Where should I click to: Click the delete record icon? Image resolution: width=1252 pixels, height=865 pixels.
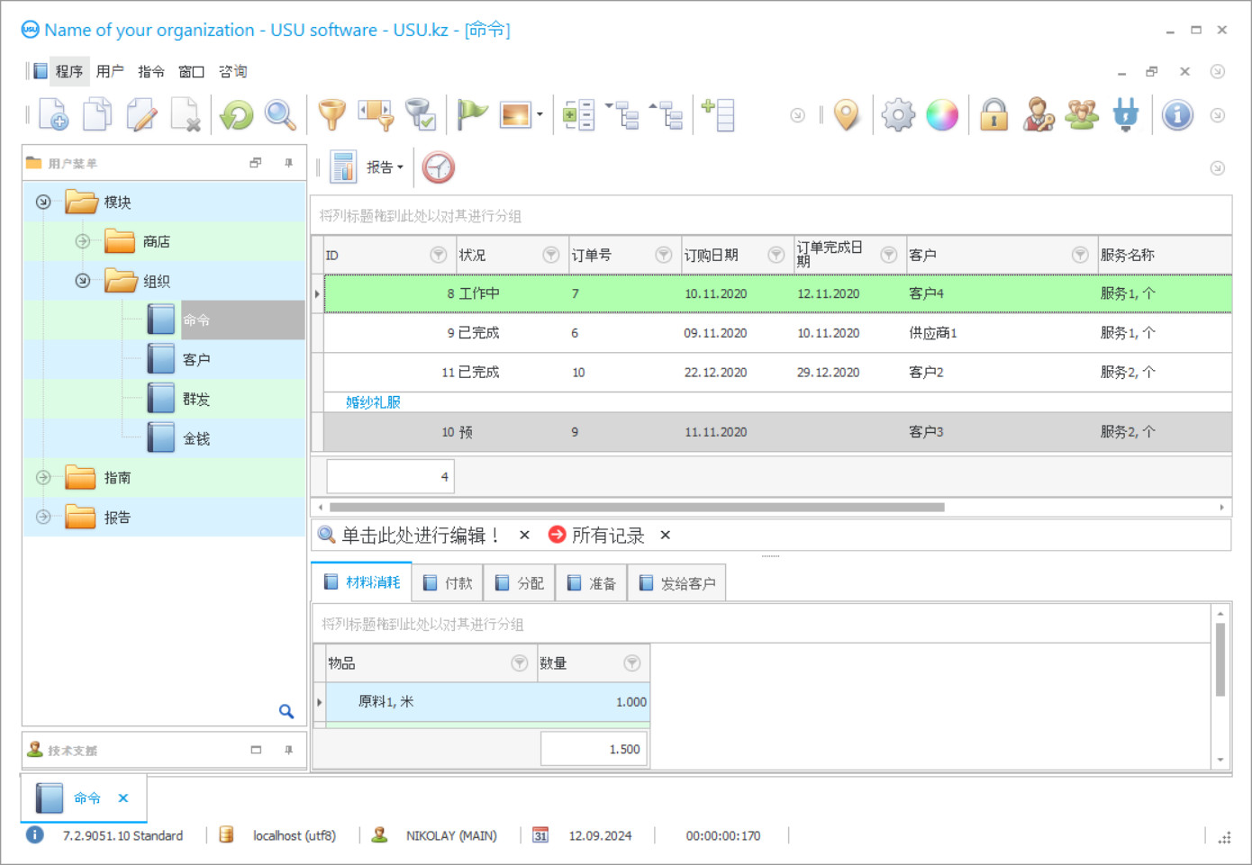(186, 115)
